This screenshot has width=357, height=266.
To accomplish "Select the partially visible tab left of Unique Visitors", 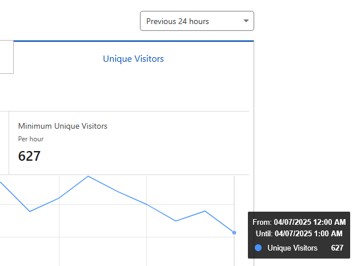I will pyautogui.click(x=6, y=57).
